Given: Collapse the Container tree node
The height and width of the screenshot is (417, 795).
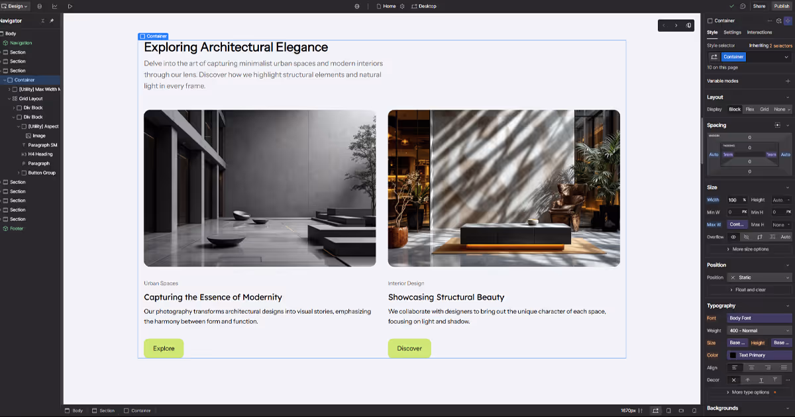Looking at the screenshot, I should 5,80.
